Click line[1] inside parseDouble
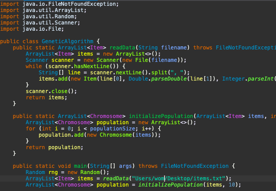276x191 pixels. click(x=201, y=79)
